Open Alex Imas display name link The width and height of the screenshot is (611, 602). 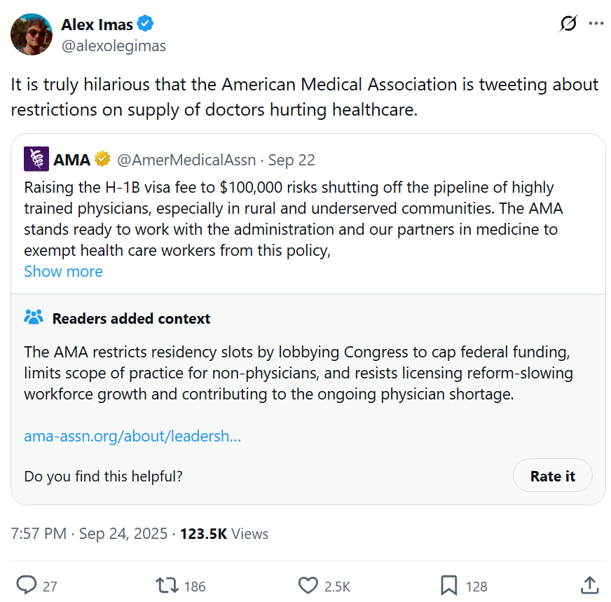pos(97,25)
